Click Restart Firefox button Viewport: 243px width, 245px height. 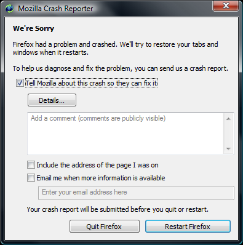188,227
